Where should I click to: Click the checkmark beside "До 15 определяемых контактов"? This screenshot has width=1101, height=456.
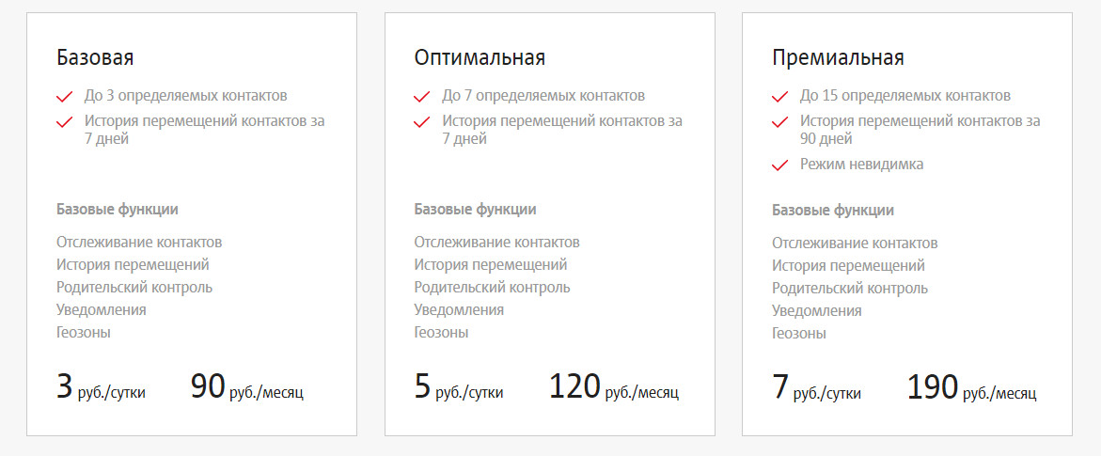pos(780,96)
